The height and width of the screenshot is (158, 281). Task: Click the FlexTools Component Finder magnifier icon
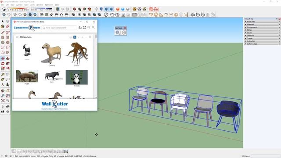pyautogui.click(x=118, y=32)
